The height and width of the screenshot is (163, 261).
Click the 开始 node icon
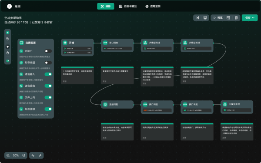tap(65, 43)
